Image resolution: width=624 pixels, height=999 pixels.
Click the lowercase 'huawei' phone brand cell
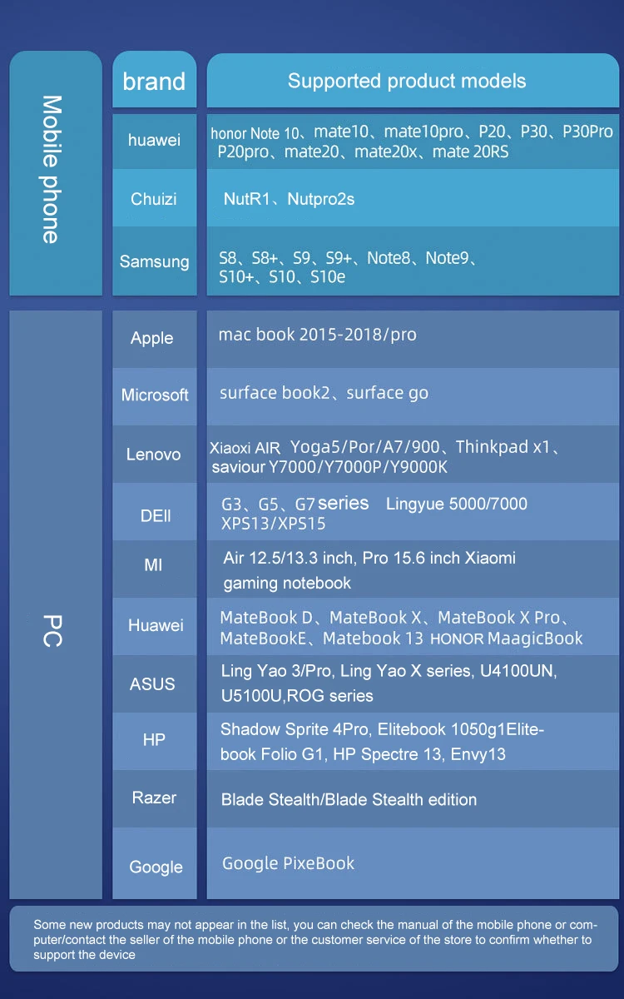[x=154, y=140]
